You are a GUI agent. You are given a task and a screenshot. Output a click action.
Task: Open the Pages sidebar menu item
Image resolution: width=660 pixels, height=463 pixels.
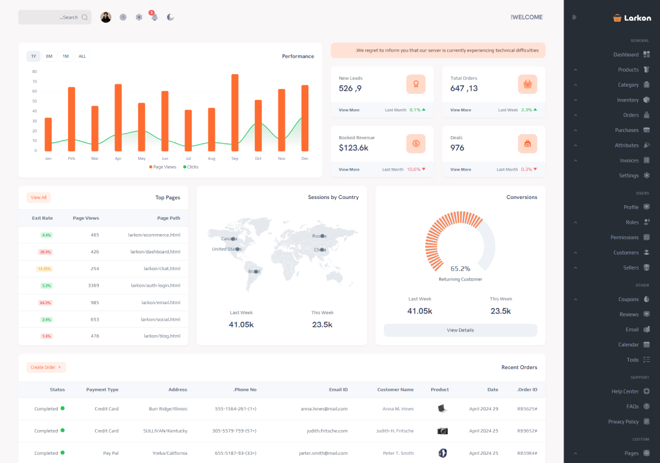tap(612, 453)
